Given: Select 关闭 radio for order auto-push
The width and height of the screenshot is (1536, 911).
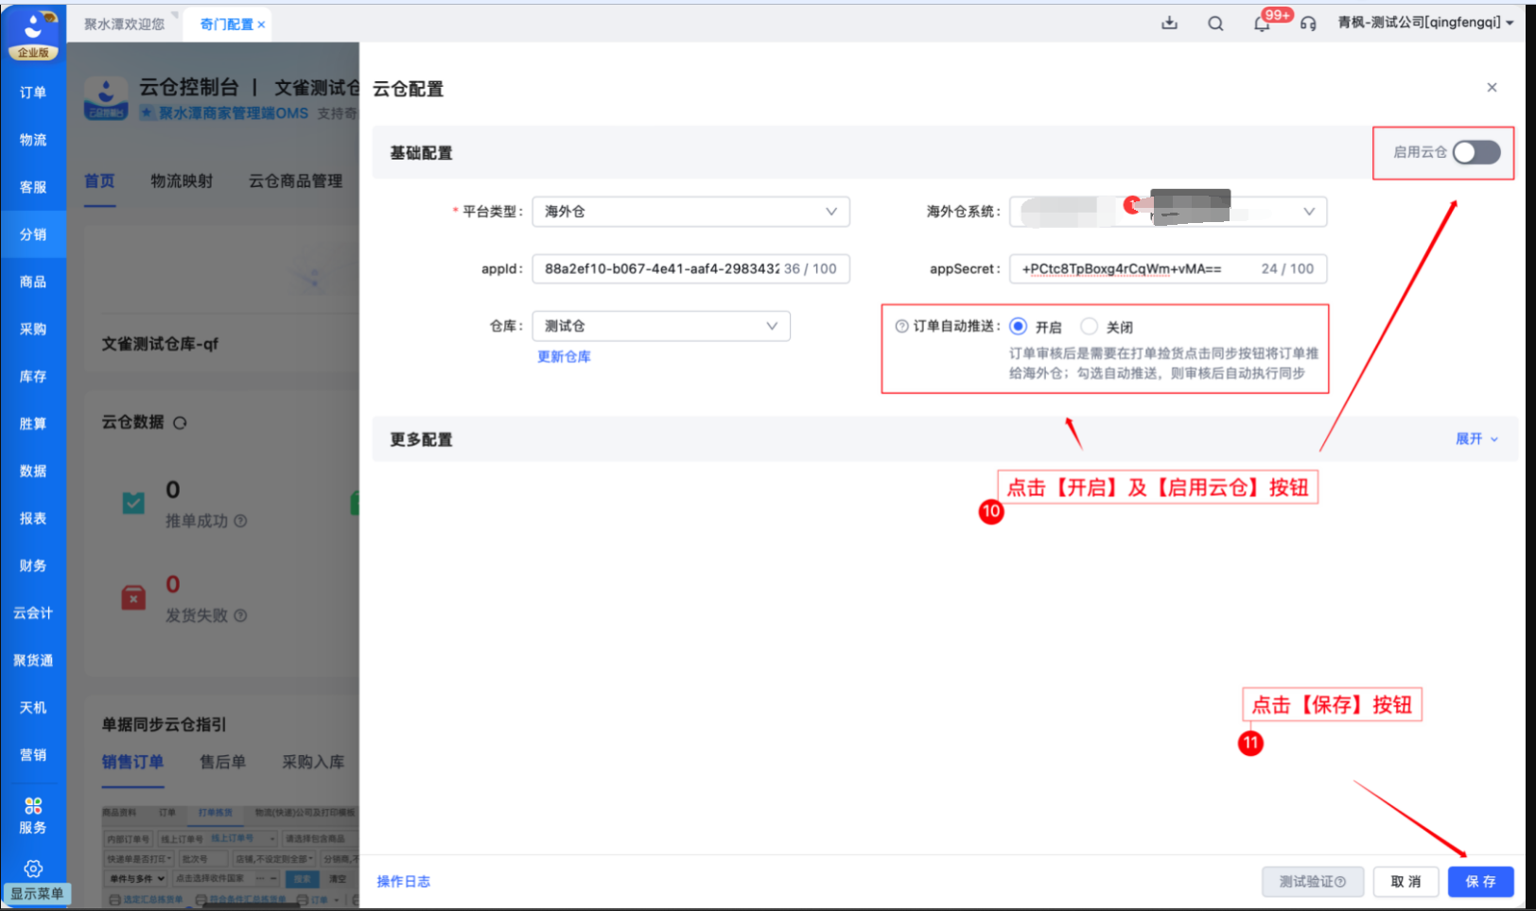Looking at the screenshot, I should (x=1090, y=326).
